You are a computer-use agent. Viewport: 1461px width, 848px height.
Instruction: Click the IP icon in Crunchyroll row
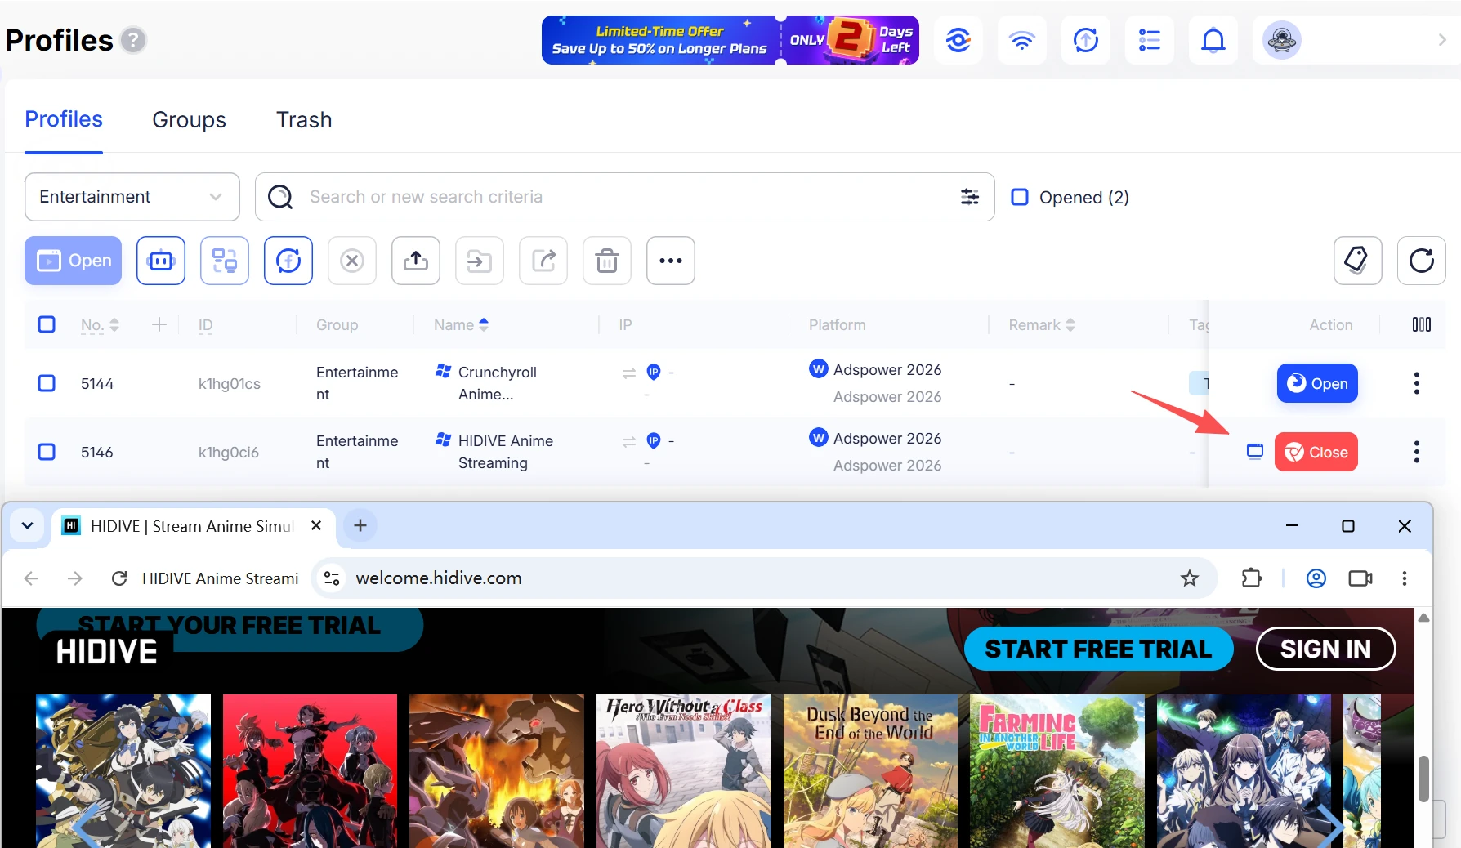coord(654,372)
